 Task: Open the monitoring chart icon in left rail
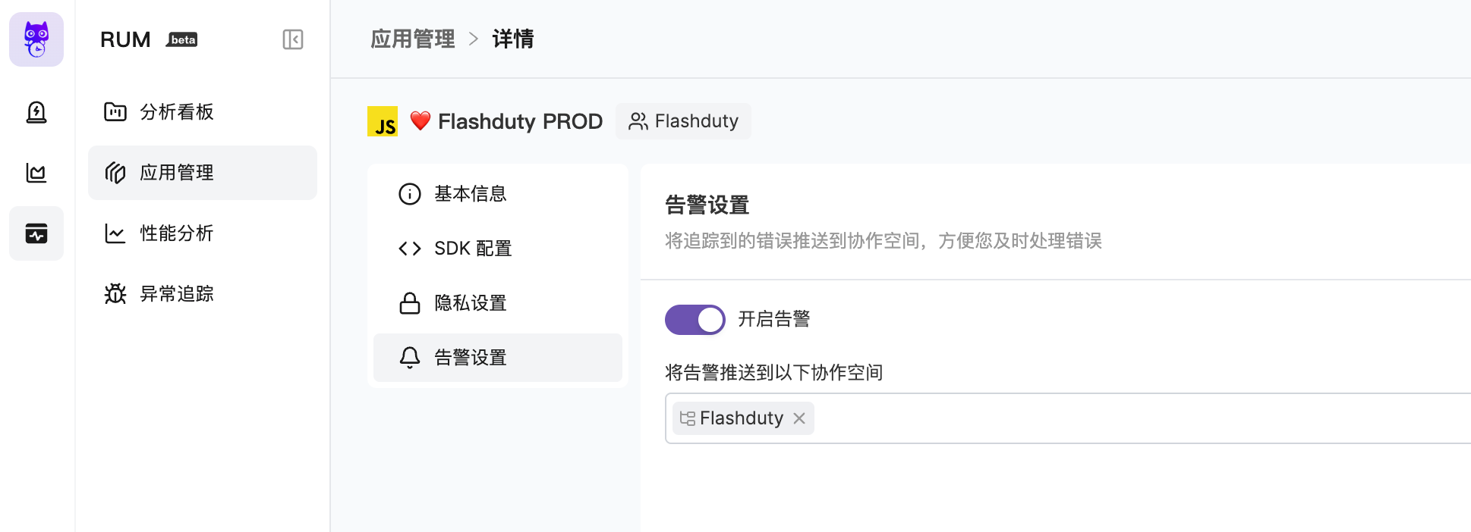click(x=36, y=173)
